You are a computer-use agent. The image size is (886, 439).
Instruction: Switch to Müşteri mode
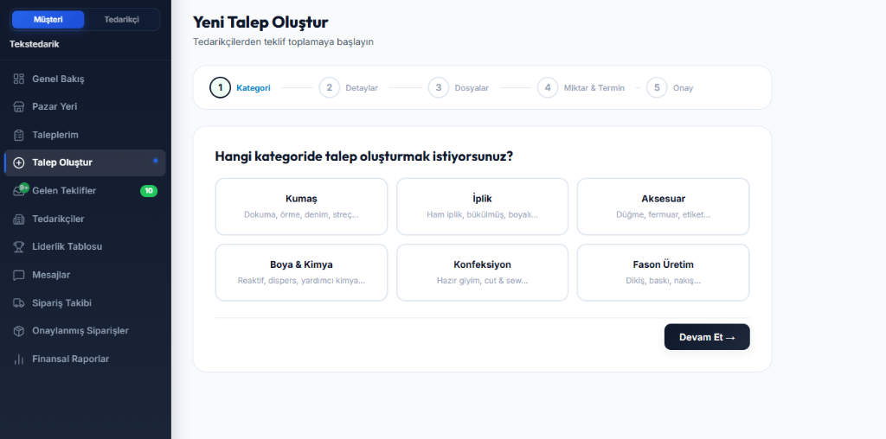tap(48, 20)
